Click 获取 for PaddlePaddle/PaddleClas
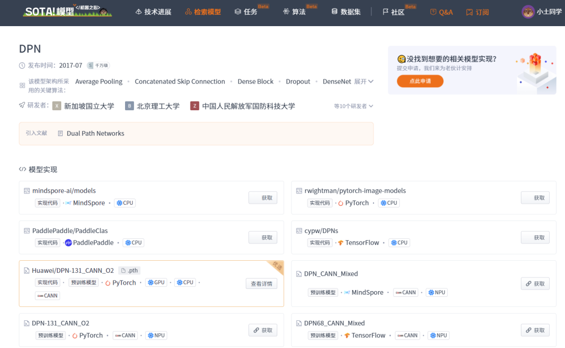Image resolution: width=565 pixels, height=348 pixels. coord(263,238)
